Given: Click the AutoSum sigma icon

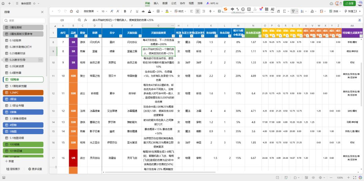Looking at the screenshot, I should click(284, 11).
